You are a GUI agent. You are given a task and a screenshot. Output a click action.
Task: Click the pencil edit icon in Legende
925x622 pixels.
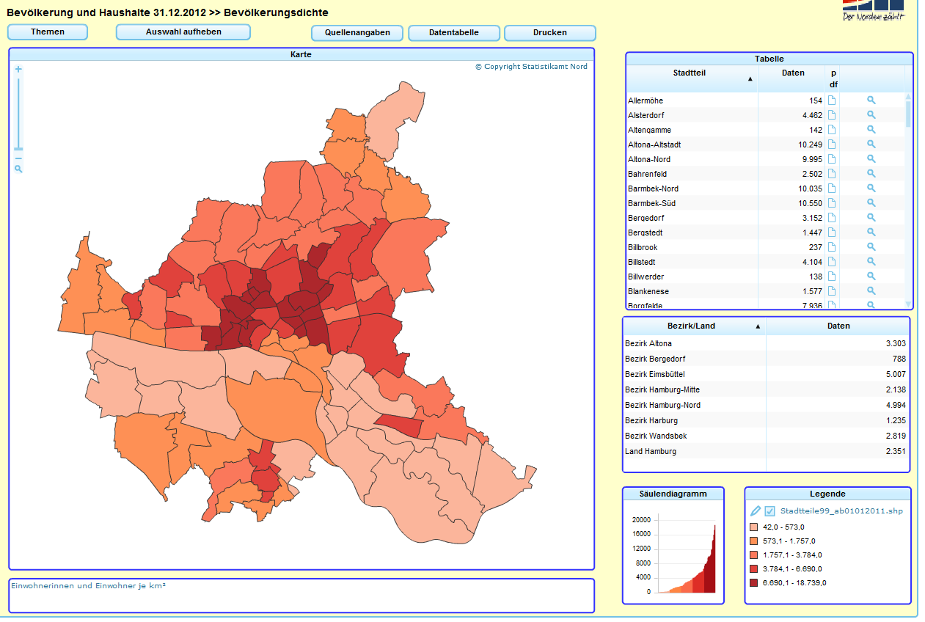(756, 511)
